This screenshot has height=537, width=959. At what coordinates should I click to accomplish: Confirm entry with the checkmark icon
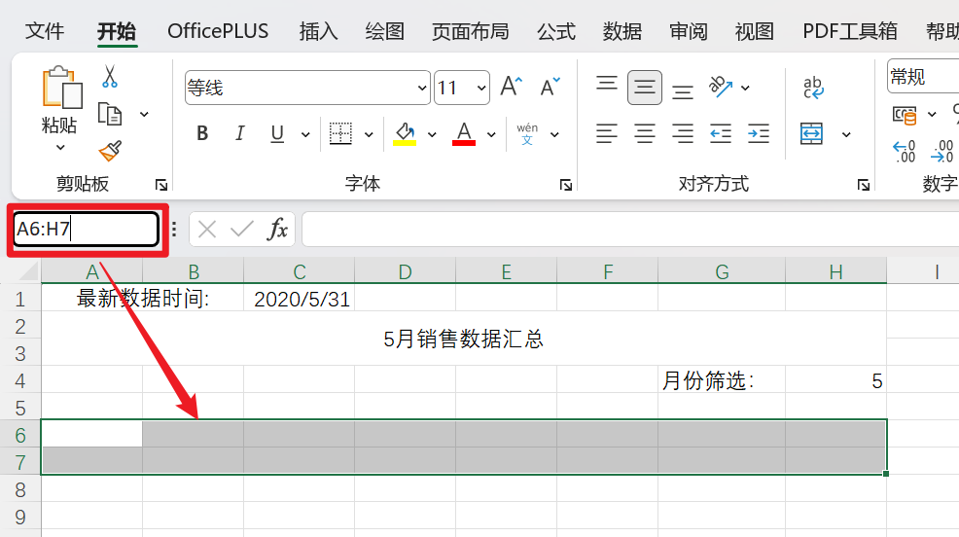(242, 230)
